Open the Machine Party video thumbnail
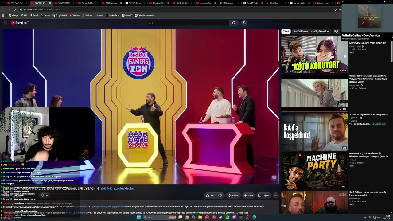393x221 pixels. click(x=315, y=170)
